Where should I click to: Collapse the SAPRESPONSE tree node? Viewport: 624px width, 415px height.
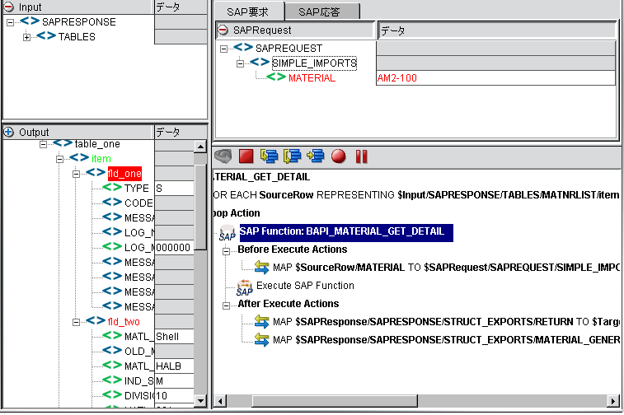11,22
